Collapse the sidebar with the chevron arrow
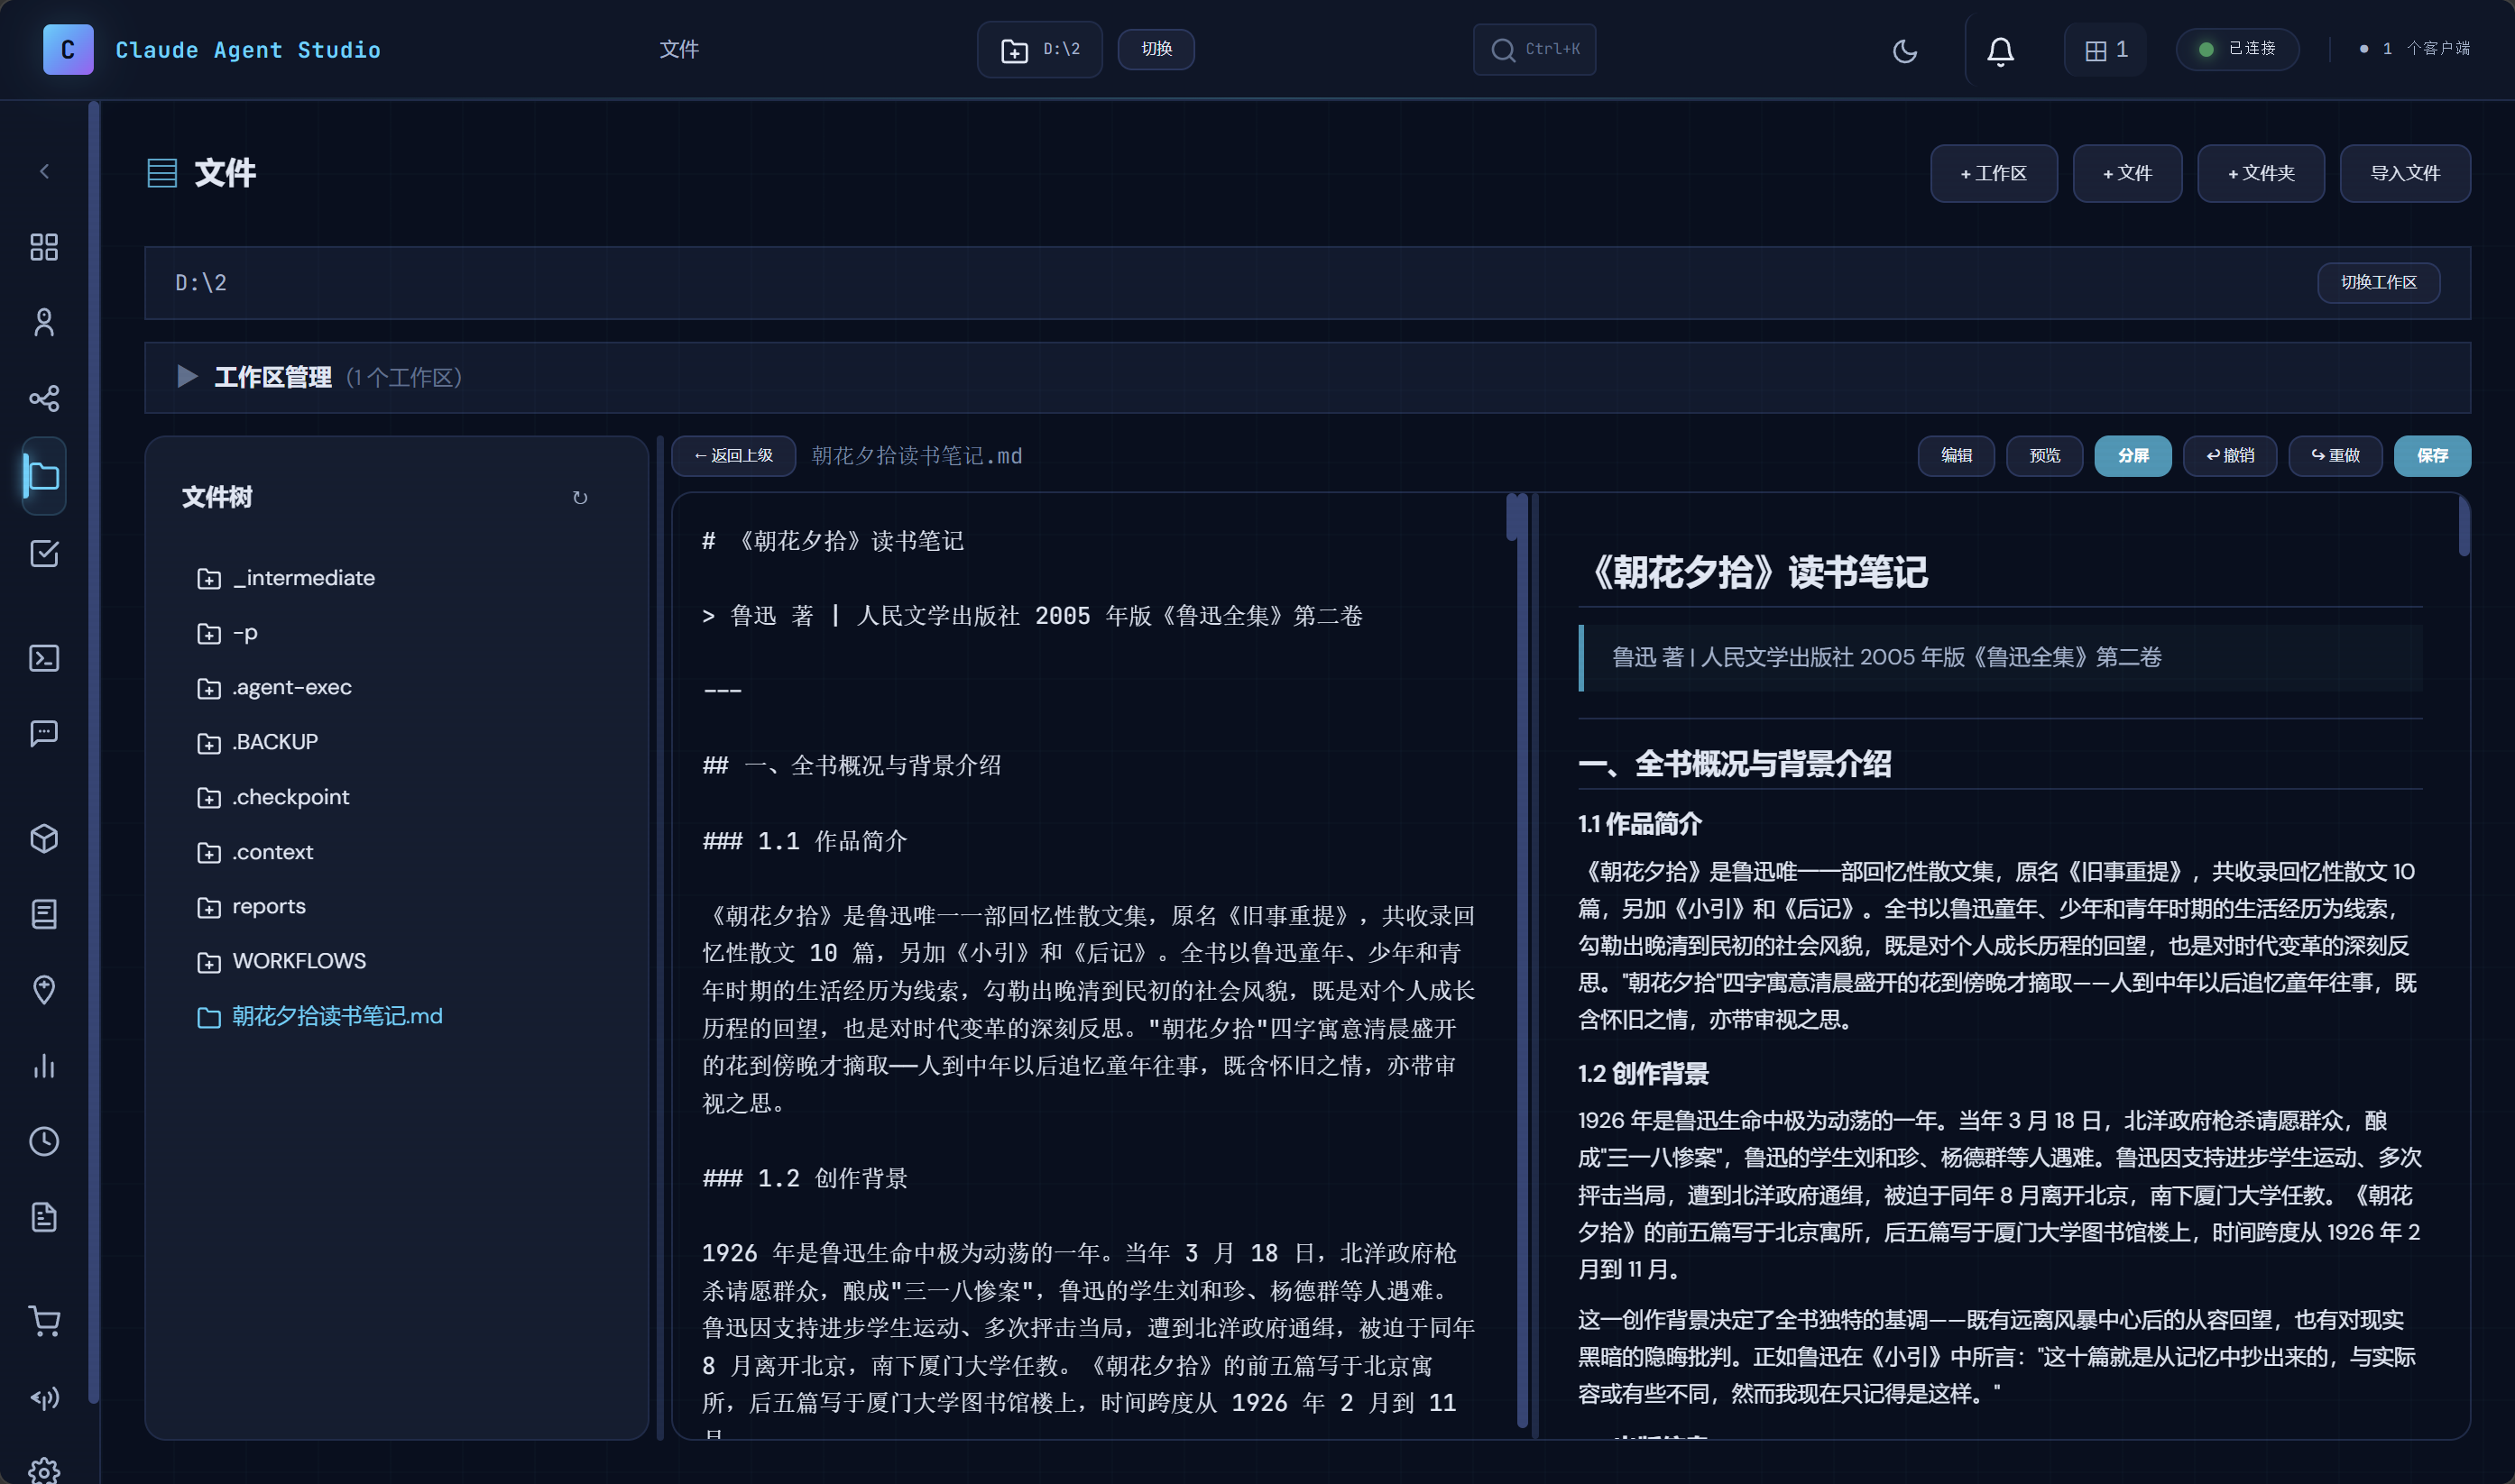 (x=44, y=172)
